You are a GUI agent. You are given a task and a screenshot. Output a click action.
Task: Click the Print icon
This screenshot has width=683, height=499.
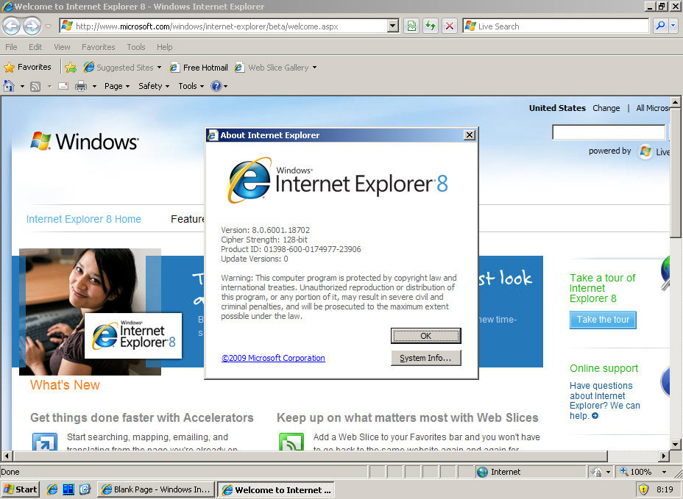(x=81, y=86)
